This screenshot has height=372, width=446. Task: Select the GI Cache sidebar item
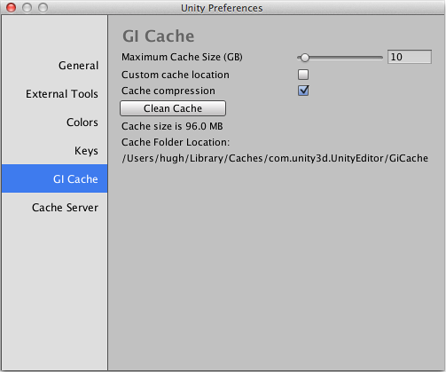pos(54,178)
